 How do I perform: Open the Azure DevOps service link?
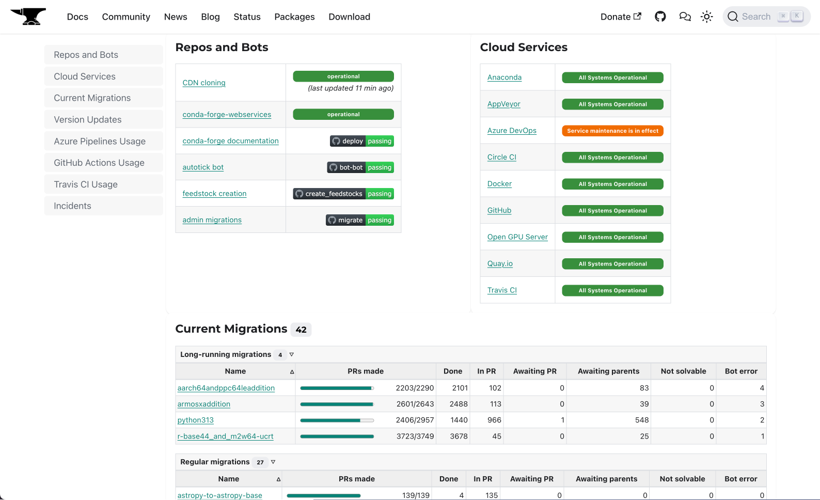click(512, 131)
